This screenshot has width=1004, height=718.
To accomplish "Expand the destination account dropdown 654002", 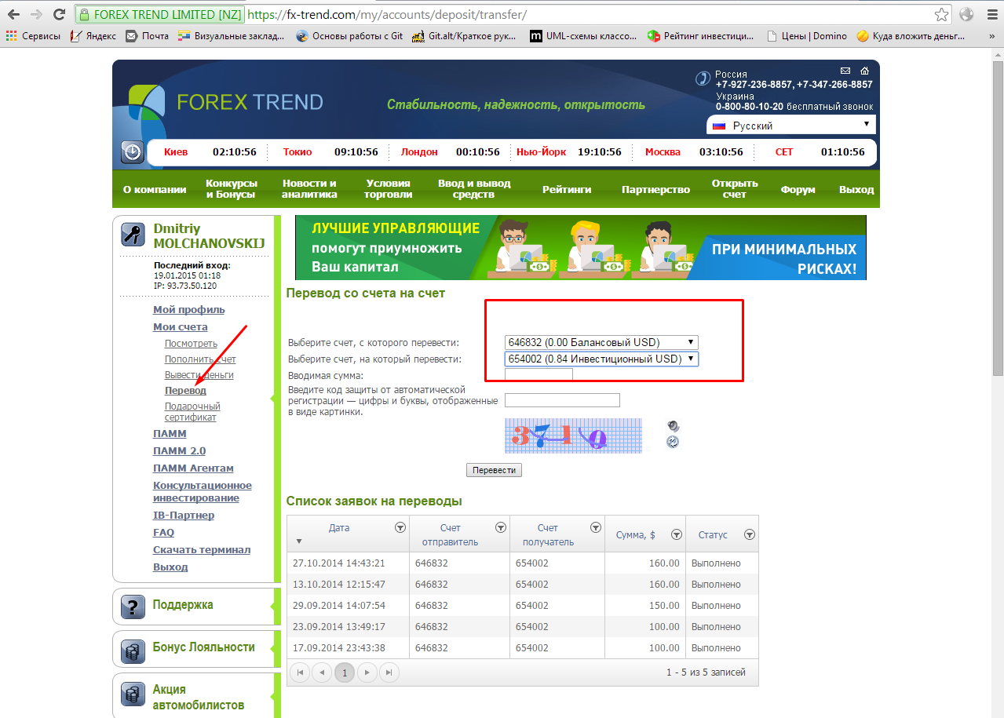I will 601,359.
